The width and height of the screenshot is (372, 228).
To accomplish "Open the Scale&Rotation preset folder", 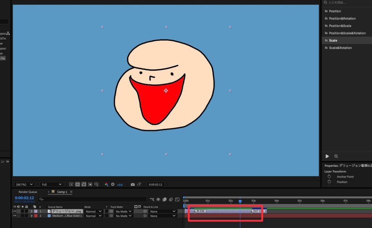I will click(340, 48).
